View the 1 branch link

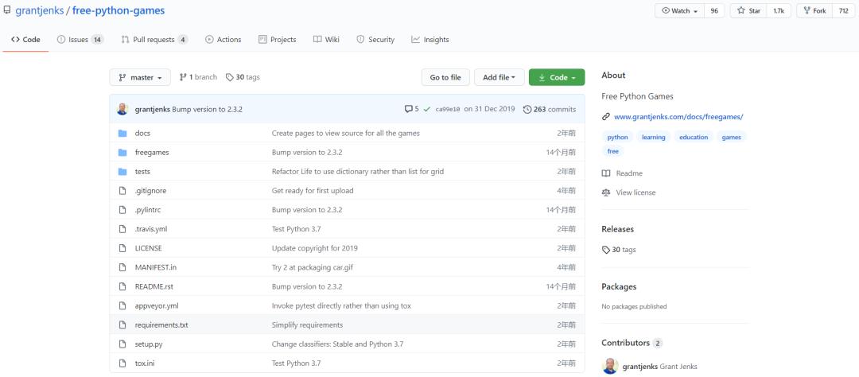[x=198, y=77]
